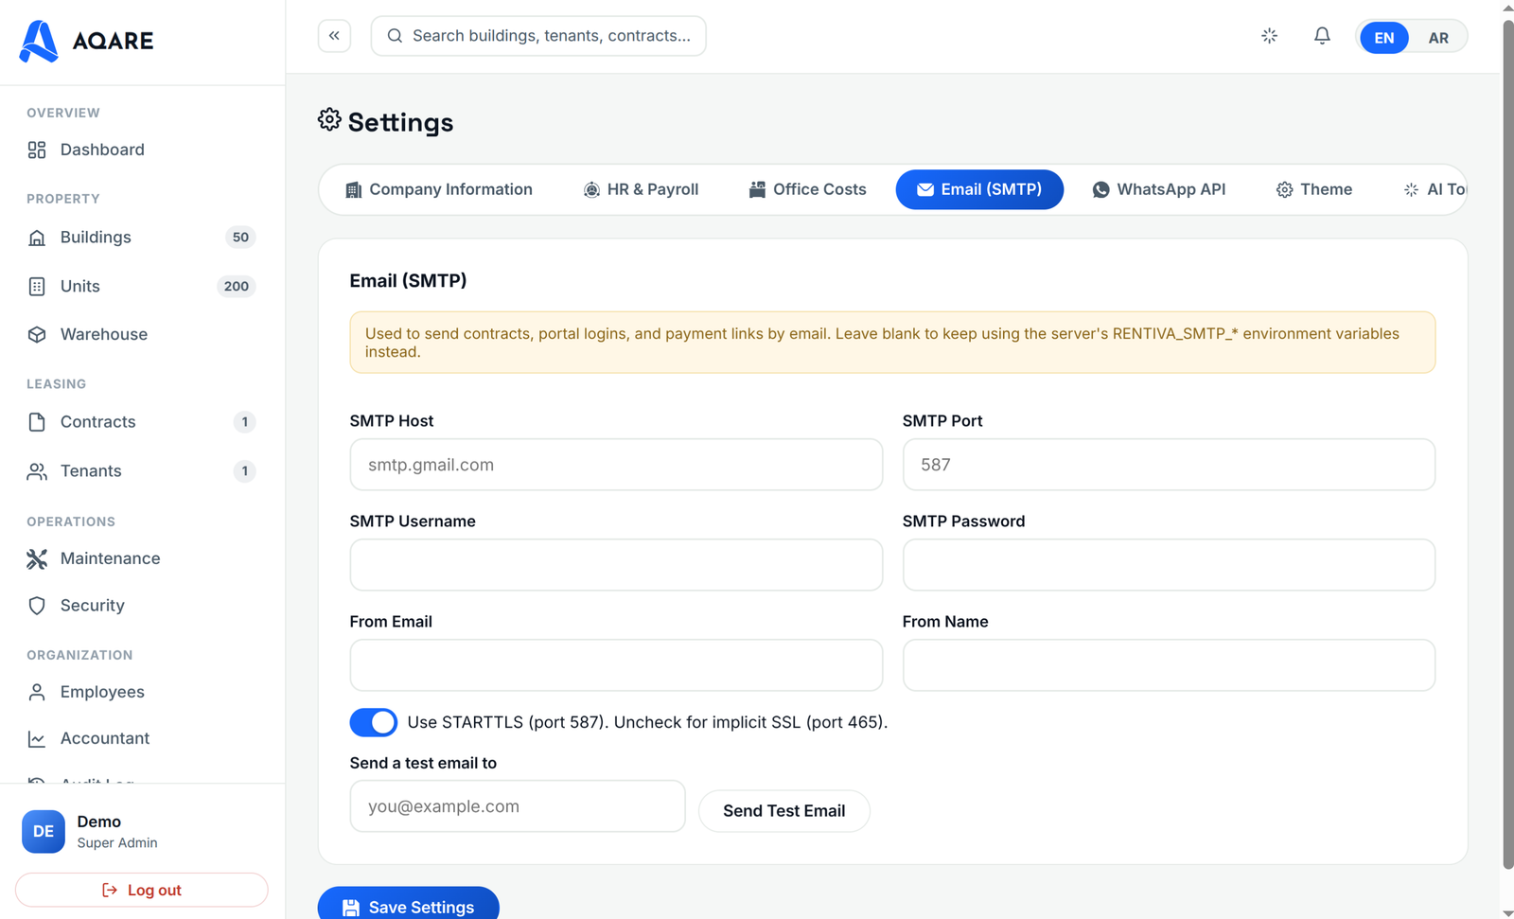Viewport: 1514px width, 919px height.
Task: Open the Company Information tab
Action: 439,189
